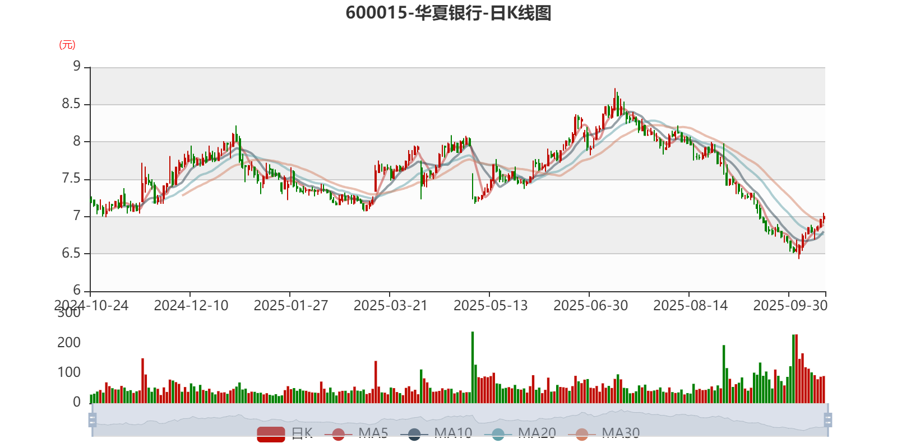
Task: Click the 200 volume axis label
Action: coord(69,343)
